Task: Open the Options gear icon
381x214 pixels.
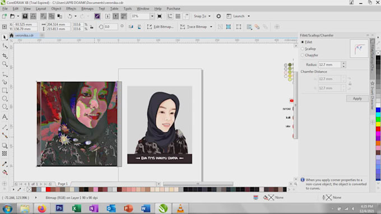Action: (219, 16)
